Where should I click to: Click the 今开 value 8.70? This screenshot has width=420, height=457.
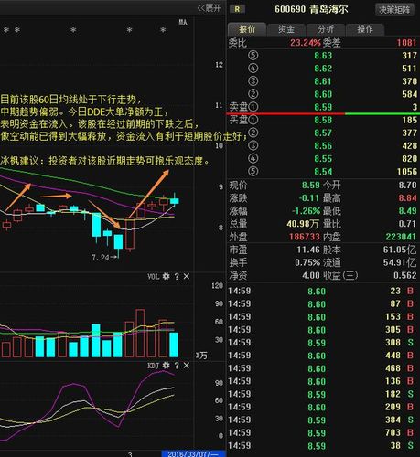(407, 186)
